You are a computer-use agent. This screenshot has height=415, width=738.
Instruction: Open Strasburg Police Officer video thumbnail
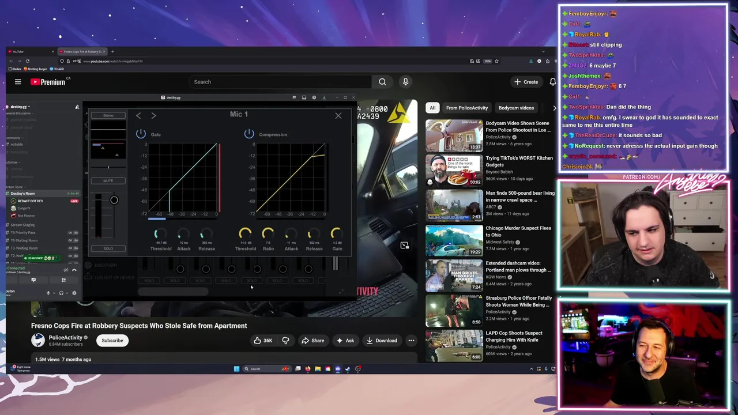[454, 311]
